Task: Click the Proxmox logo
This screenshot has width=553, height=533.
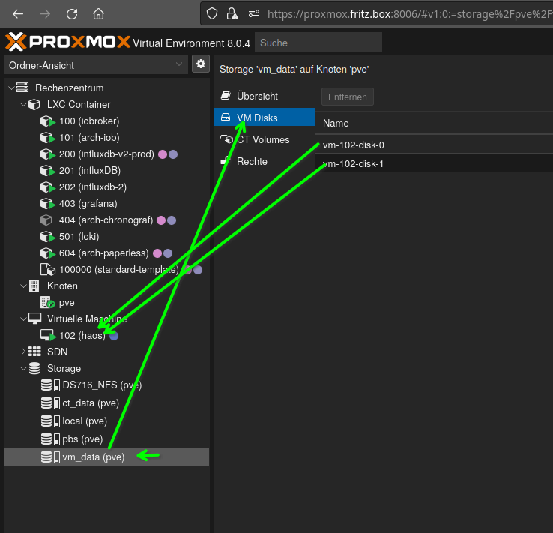Action: click(x=67, y=42)
